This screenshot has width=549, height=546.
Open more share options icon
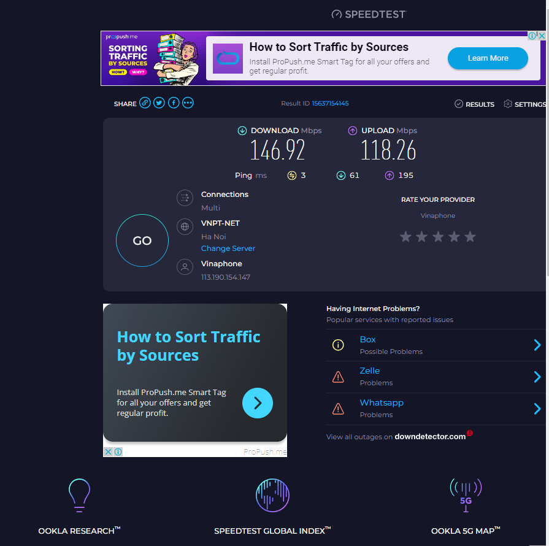(x=188, y=103)
